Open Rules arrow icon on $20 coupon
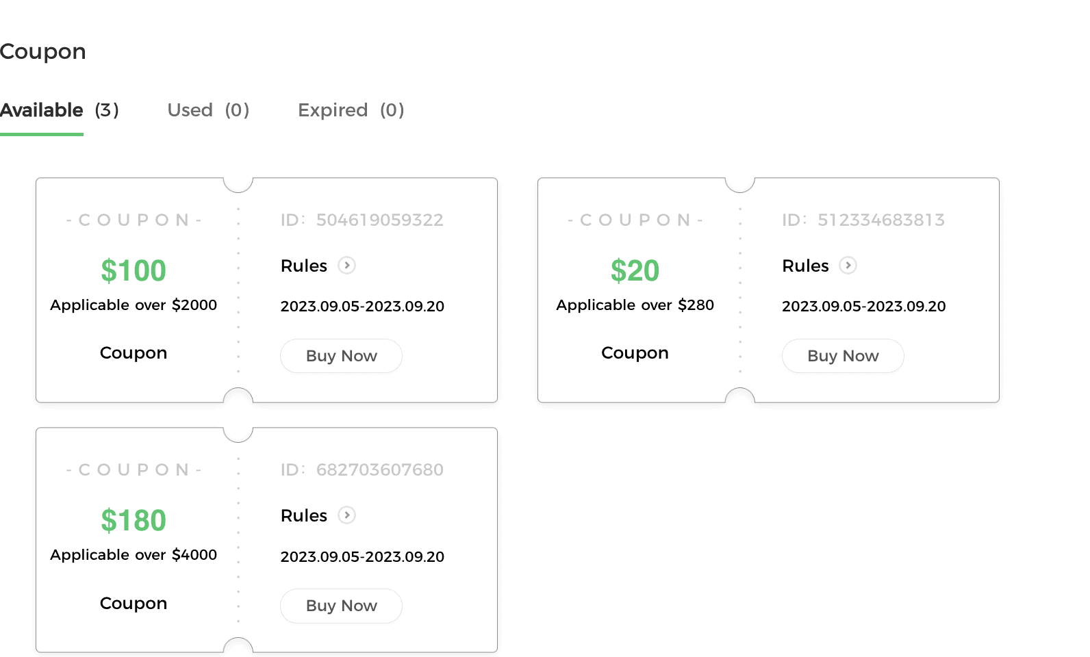 pyautogui.click(x=848, y=266)
